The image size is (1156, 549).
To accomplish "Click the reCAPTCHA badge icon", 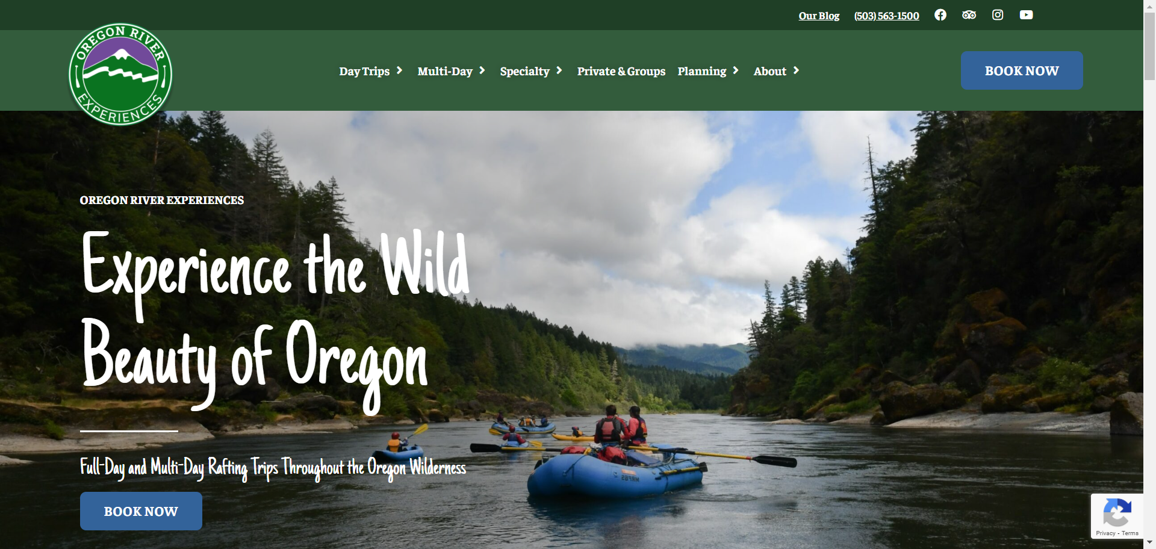I will (x=1117, y=513).
